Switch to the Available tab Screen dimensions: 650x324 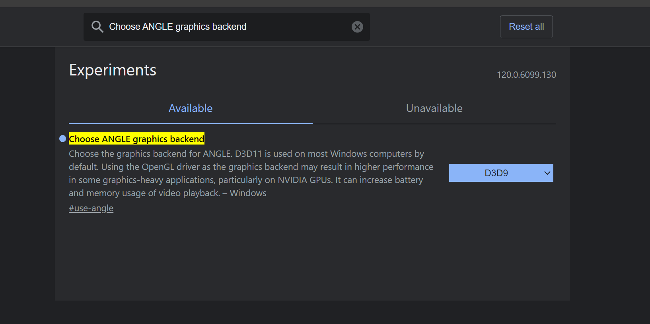(x=191, y=108)
